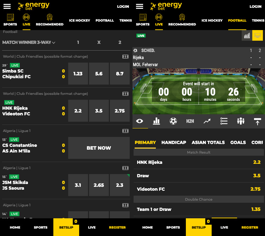Go Home in left bottom bar
Viewport: 265px width, 236px height.
(15, 228)
